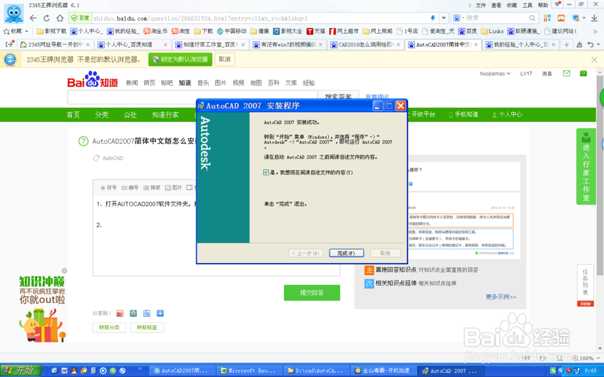Expand the bookmarks bar overflow chevron

pos(595,31)
